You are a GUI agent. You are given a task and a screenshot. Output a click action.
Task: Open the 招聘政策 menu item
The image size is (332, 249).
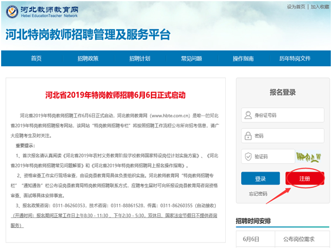[x=88, y=59]
